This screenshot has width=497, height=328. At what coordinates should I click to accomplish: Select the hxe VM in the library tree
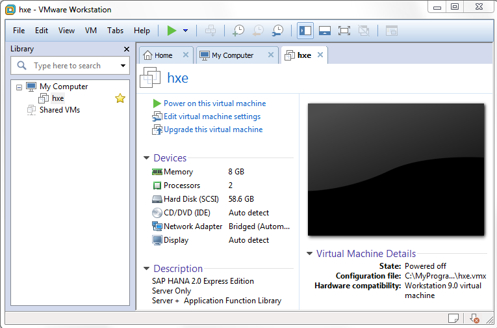(58, 98)
